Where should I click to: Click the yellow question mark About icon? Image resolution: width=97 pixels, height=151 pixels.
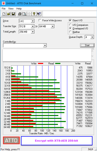34,14
